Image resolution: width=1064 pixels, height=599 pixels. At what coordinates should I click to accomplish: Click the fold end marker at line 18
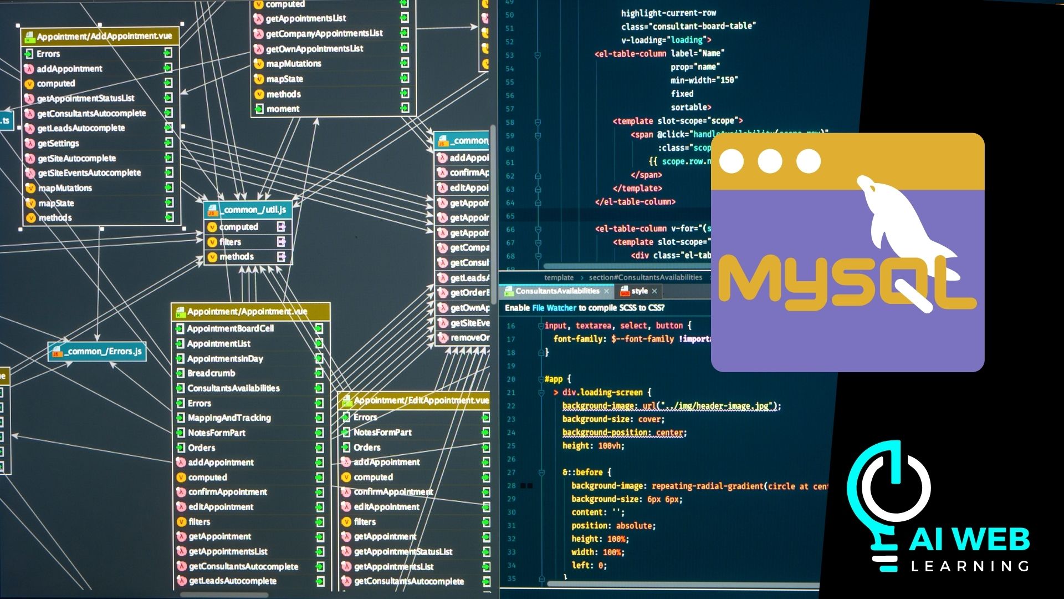coord(541,353)
